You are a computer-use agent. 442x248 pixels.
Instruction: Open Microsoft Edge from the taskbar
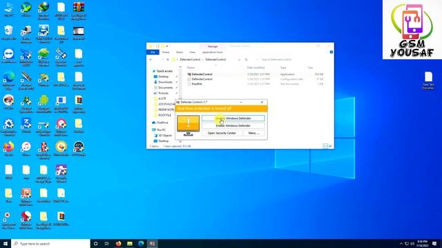click(x=141, y=243)
